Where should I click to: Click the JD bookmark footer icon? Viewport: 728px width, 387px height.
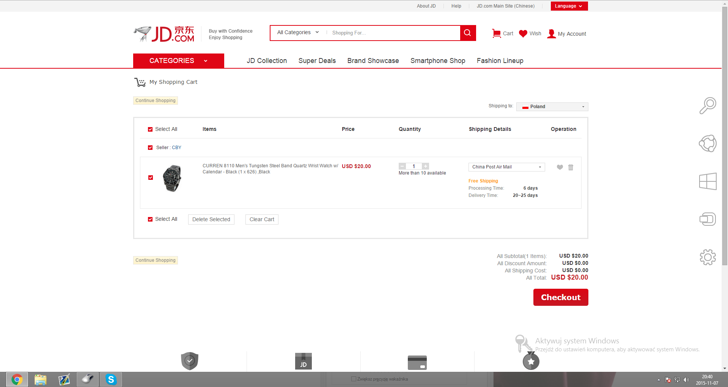pos(303,361)
